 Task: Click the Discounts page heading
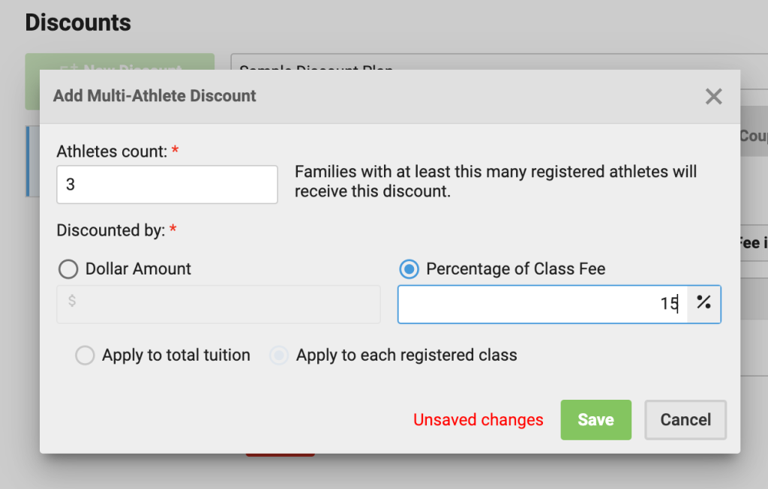pos(78,23)
